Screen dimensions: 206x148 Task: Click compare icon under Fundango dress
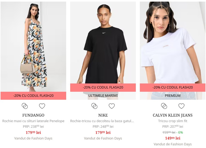pos(25,106)
